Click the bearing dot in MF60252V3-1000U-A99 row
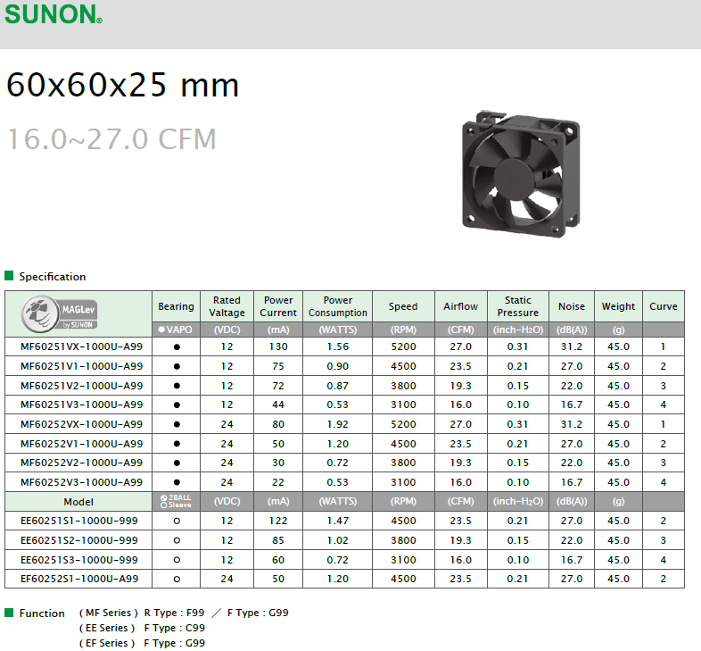701x651 pixels. tap(177, 482)
